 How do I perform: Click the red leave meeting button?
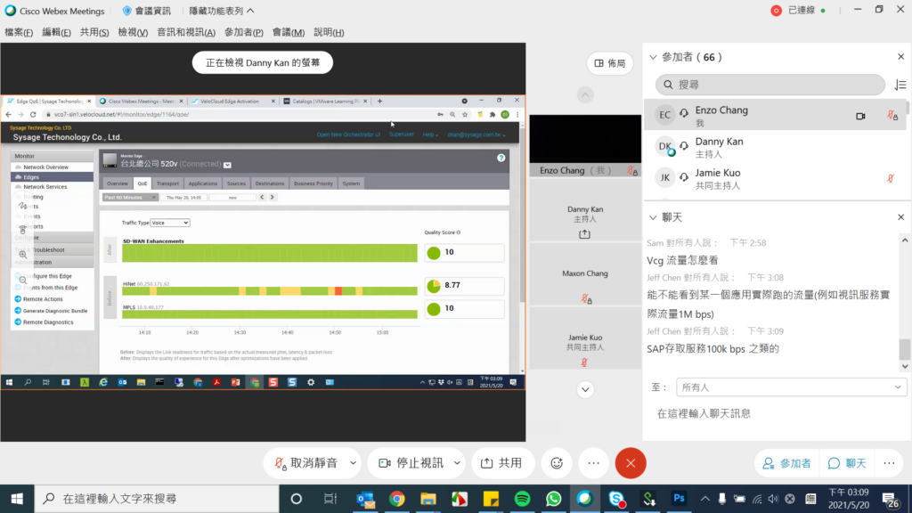pos(631,463)
